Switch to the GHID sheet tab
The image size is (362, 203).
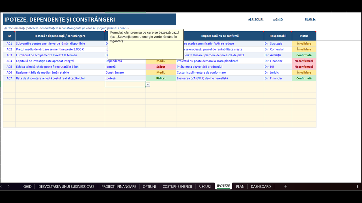(x=27, y=186)
